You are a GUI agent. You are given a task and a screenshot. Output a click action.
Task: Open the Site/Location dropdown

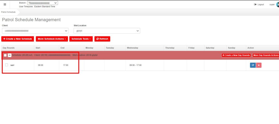coord(107,31)
